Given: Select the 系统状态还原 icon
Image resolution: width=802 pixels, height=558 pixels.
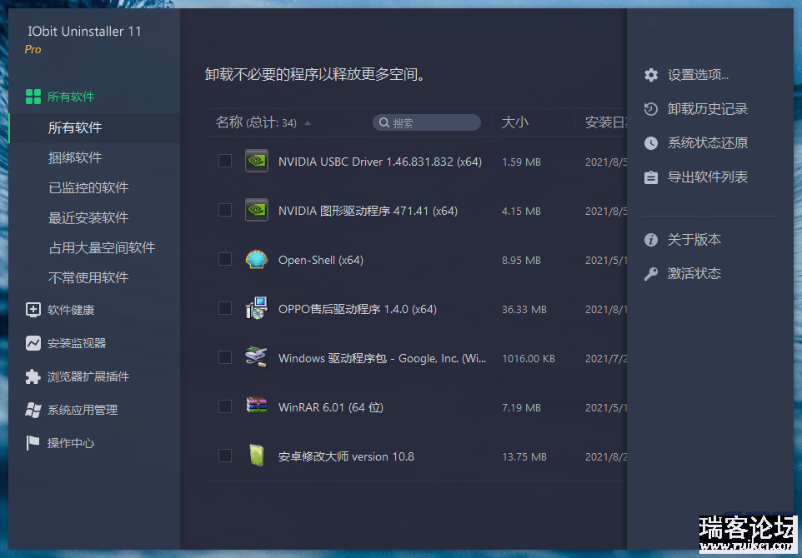Looking at the screenshot, I should click(650, 142).
